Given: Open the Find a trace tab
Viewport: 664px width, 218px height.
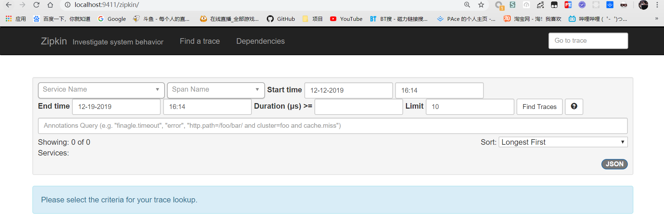Looking at the screenshot, I should point(200,41).
